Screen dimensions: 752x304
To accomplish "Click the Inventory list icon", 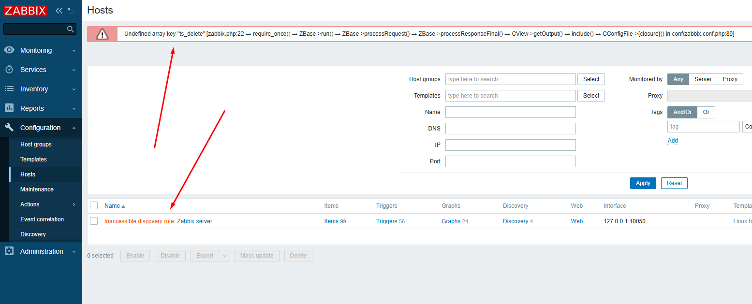I will pyautogui.click(x=9, y=89).
